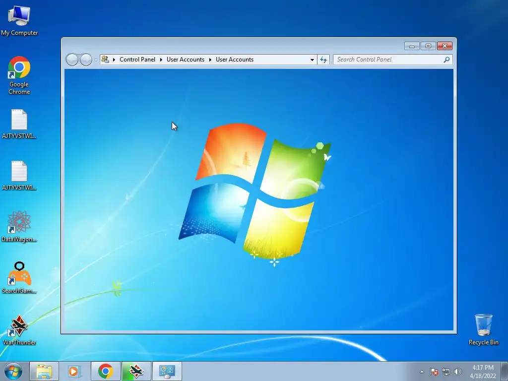This screenshot has height=381, width=508.
Task: Open My Computer desktop icon
Action: click(19, 20)
